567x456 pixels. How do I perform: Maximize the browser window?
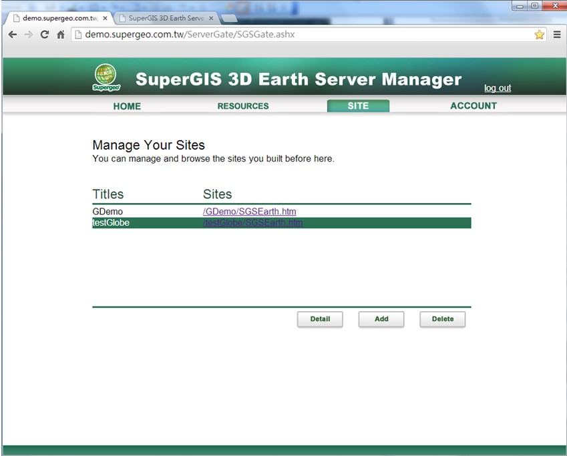tap(535, 6)
